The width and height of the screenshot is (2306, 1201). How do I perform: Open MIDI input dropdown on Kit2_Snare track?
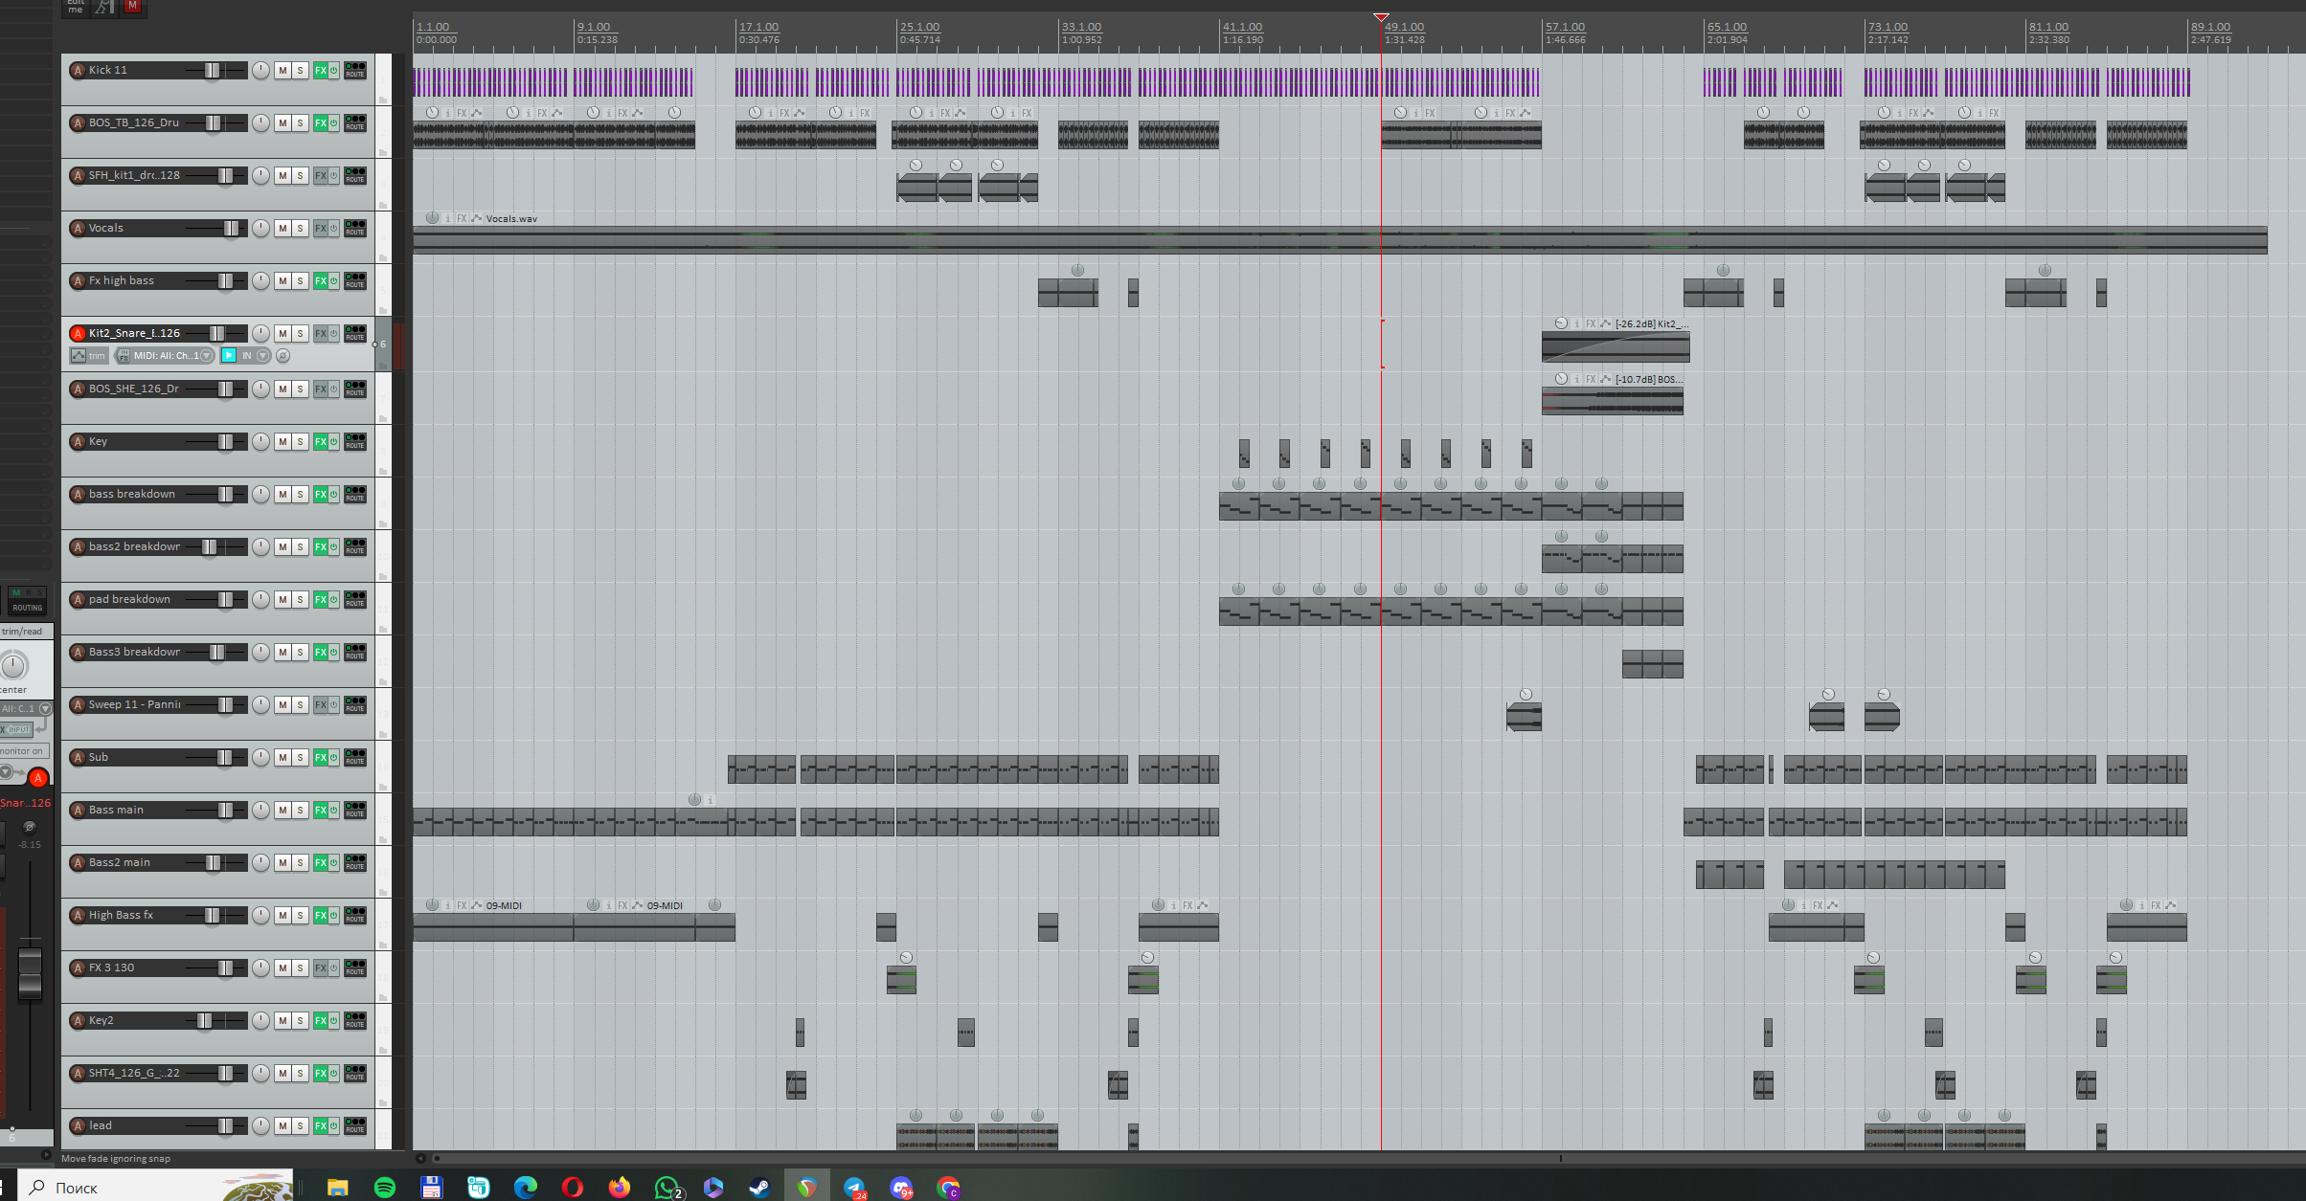click(206, 355)
